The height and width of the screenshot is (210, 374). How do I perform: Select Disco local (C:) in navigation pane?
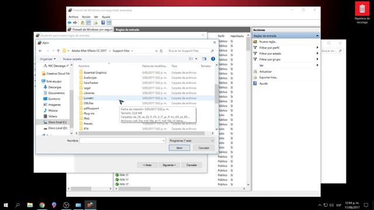click(x=57, y=122)
